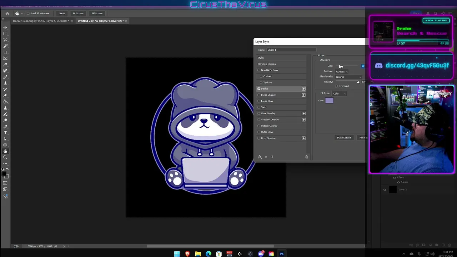
Task: Select the Rectangular Marquee tool
Action: 5,34
